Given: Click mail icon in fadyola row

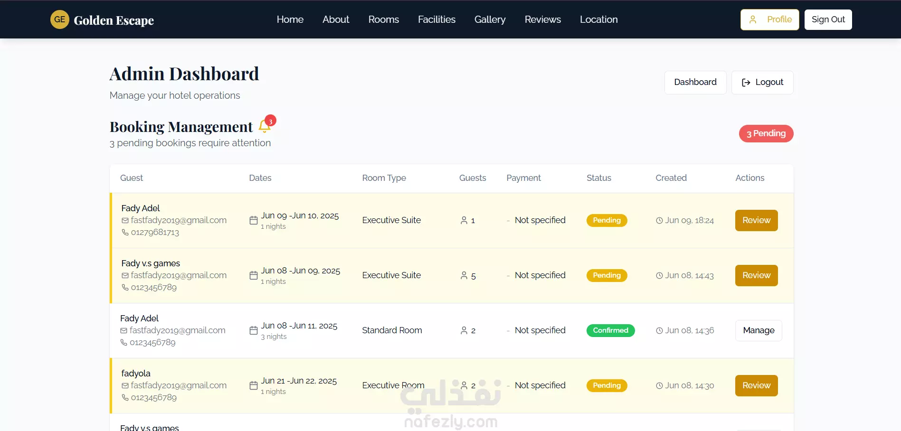Looking at the screenshot, I should pyautogui.click(x=125, y=385).
